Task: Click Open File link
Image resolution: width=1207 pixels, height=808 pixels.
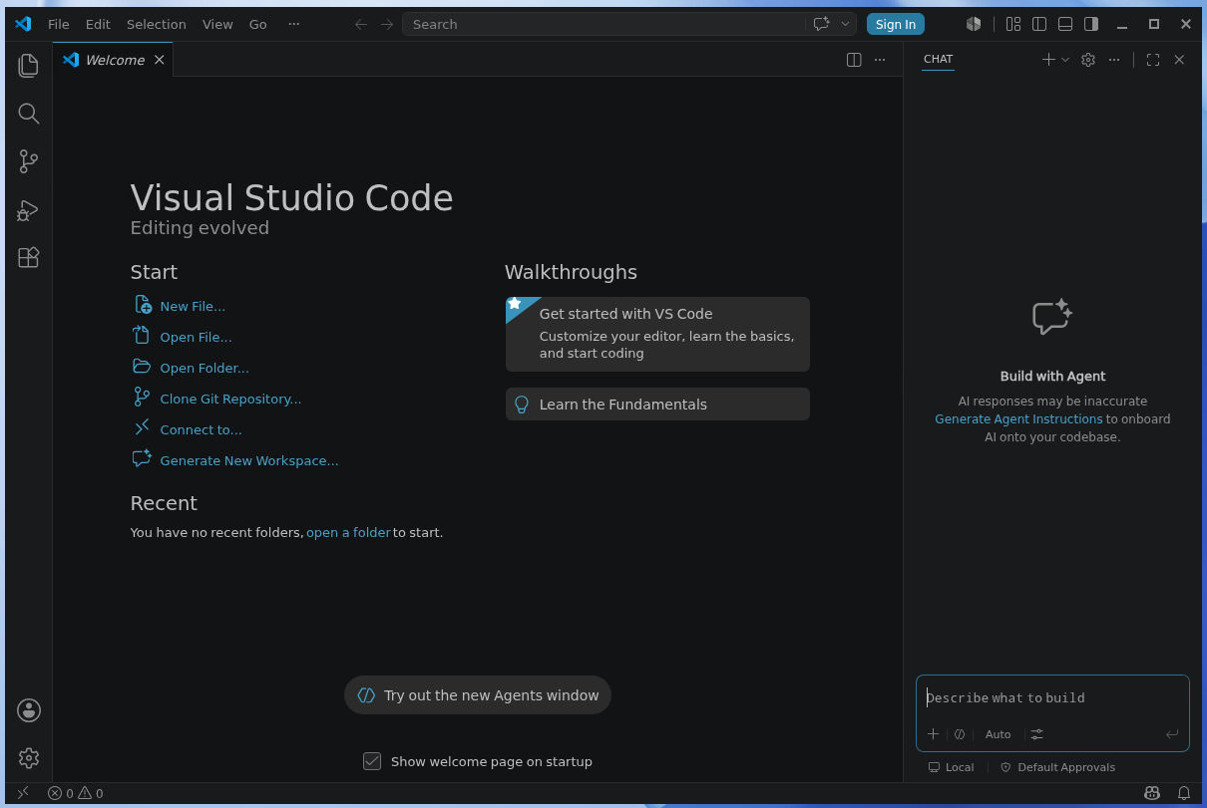Action: point(196,337)
